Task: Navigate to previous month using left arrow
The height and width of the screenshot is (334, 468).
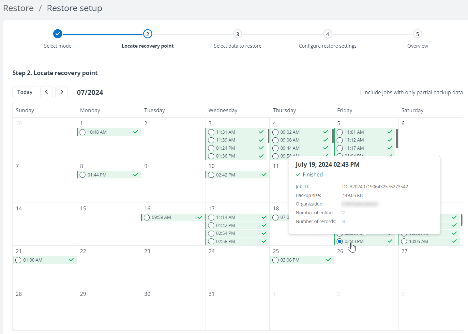Action: pyautogui.click(x=46, y=92)
